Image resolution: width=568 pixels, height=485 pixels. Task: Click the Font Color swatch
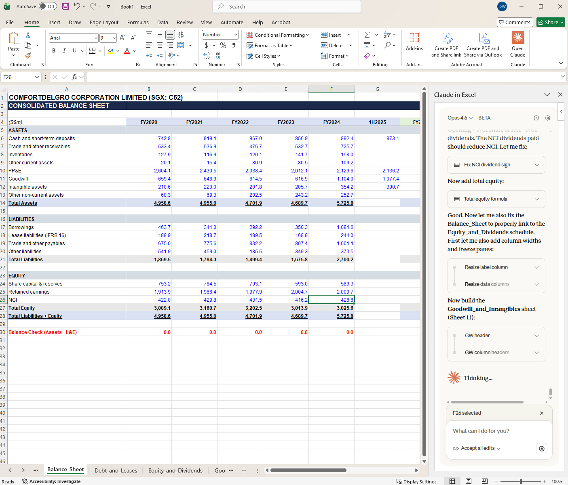point(127,50)
